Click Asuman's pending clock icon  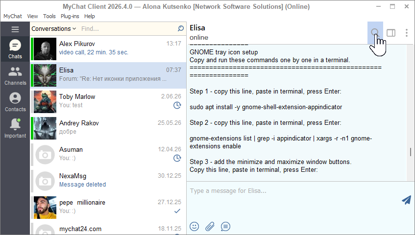[x=177, y=158]
